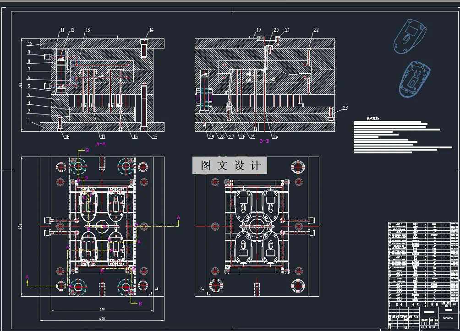Pick the callout number 29
The width and height of the screenshot is (460, 331).
pos(211,136)
